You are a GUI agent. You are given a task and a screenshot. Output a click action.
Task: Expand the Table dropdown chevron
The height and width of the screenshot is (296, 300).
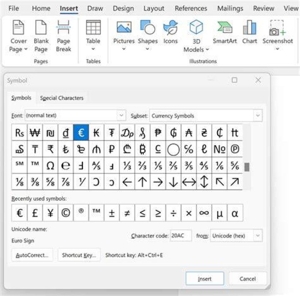[x=93, y=49]
